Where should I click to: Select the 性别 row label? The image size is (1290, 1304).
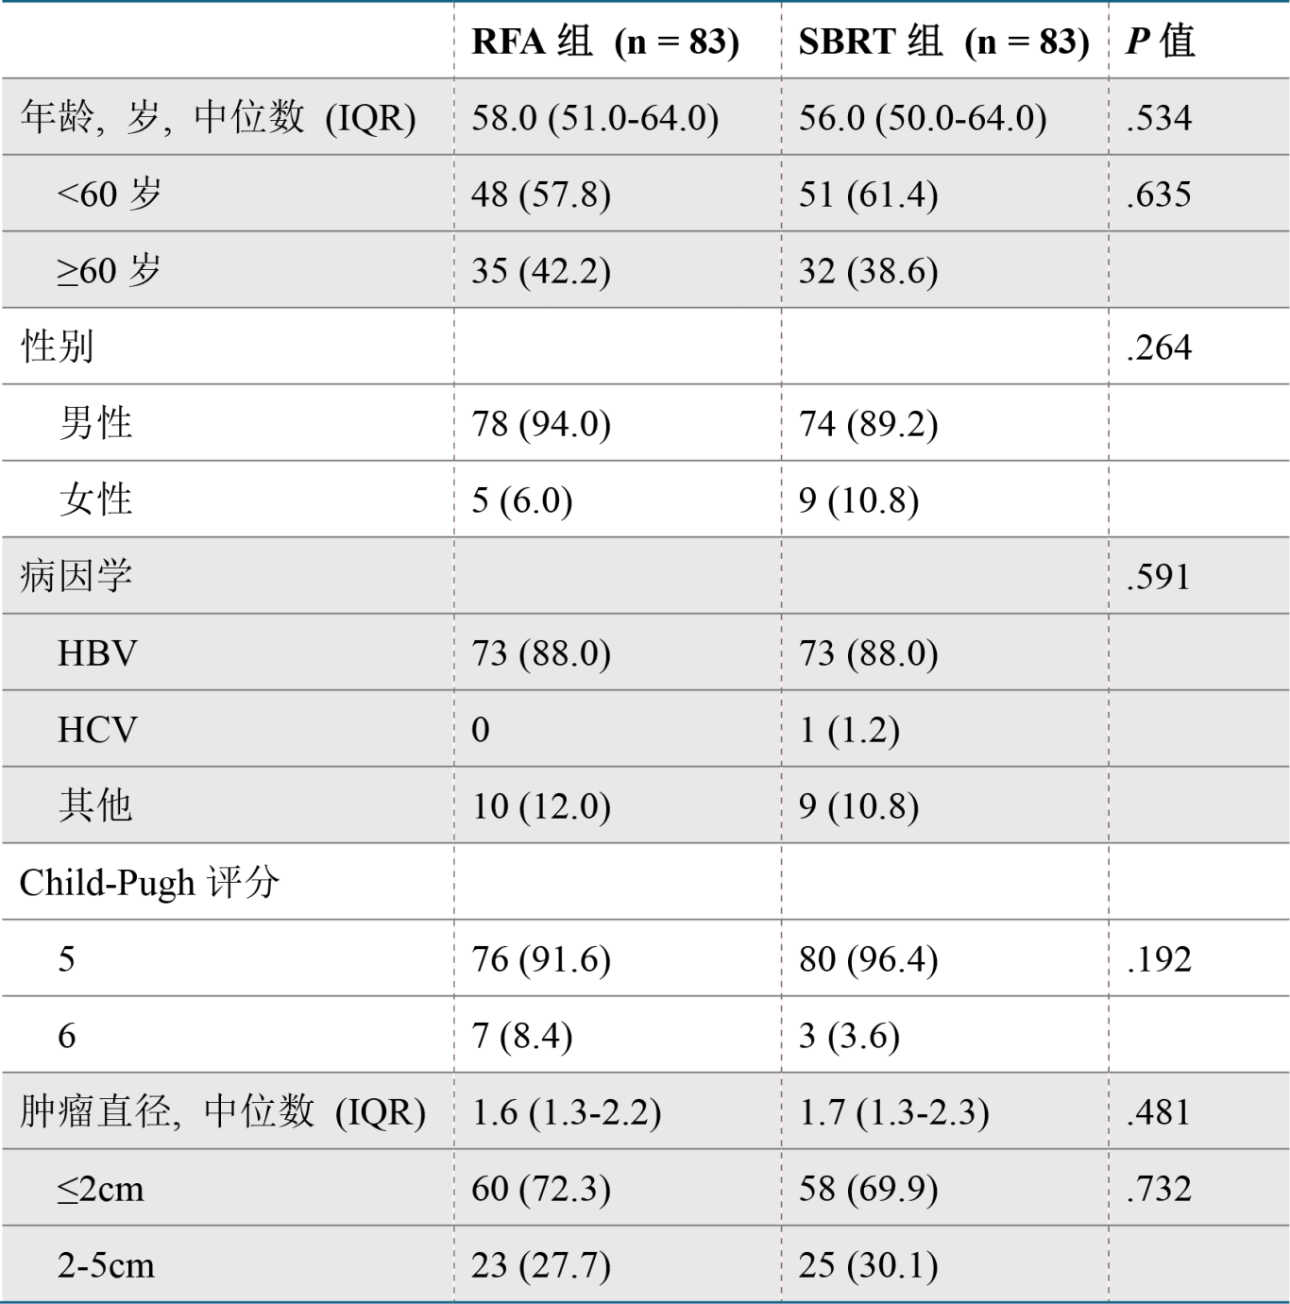[x=57, y=347]
